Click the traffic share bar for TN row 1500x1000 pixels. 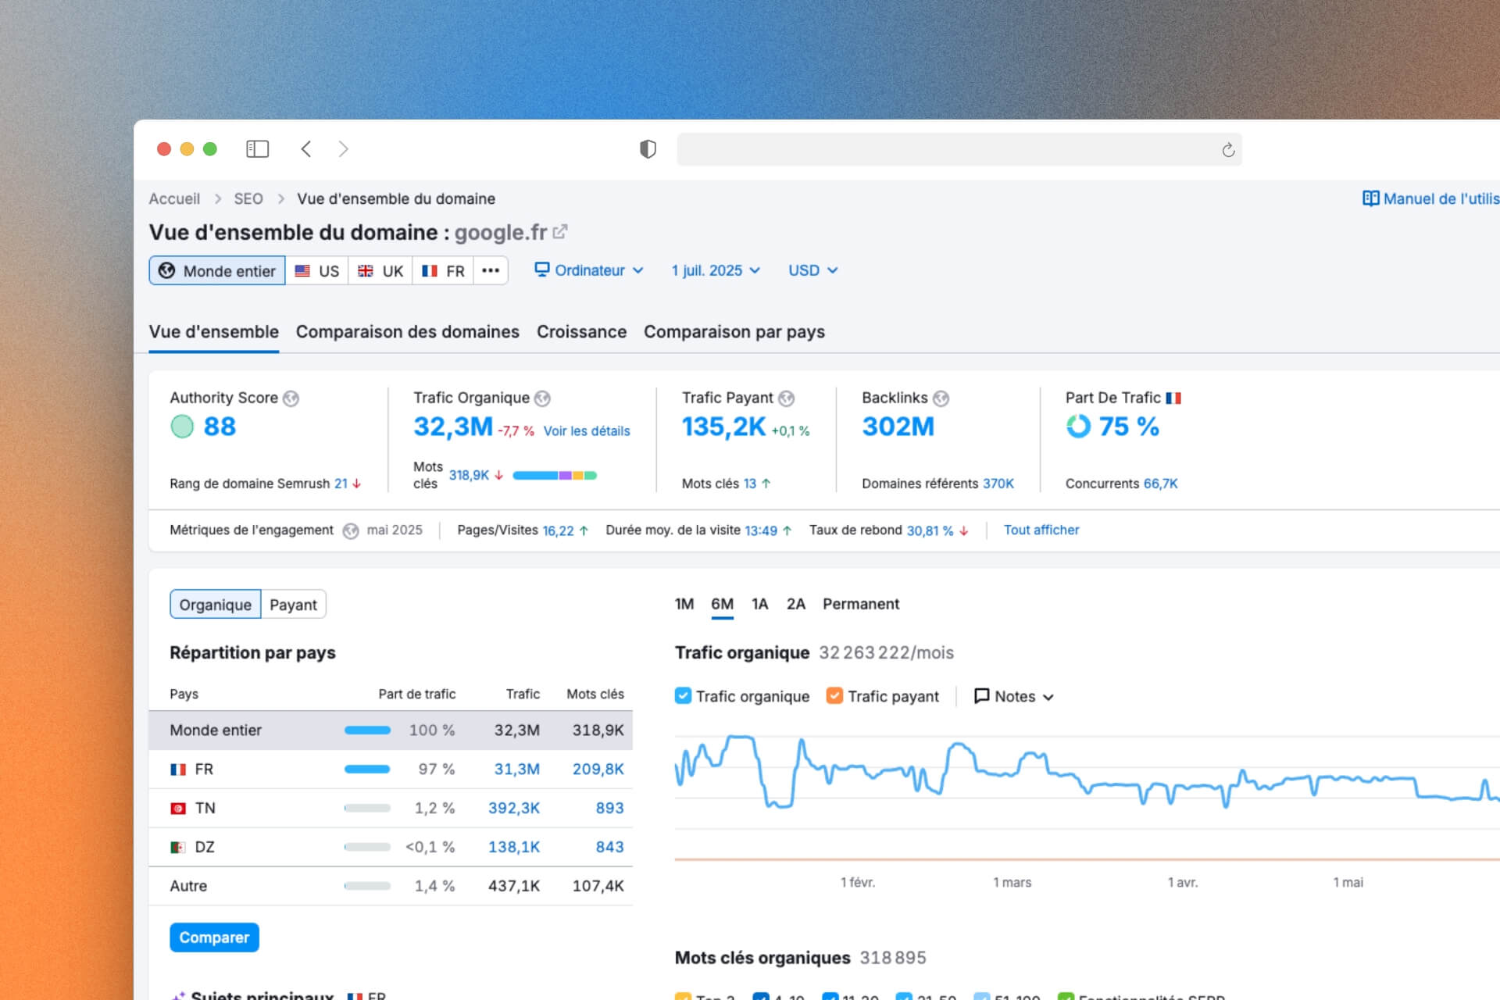pos(367,809)
